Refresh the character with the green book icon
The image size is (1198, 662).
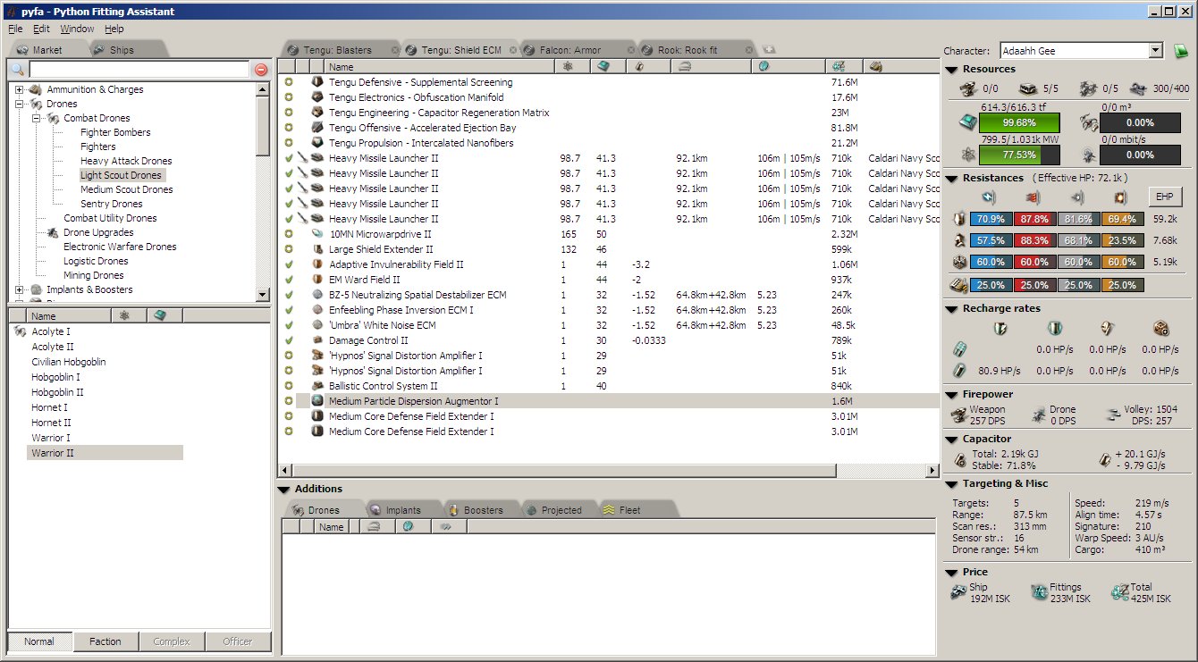[1181, 51]
